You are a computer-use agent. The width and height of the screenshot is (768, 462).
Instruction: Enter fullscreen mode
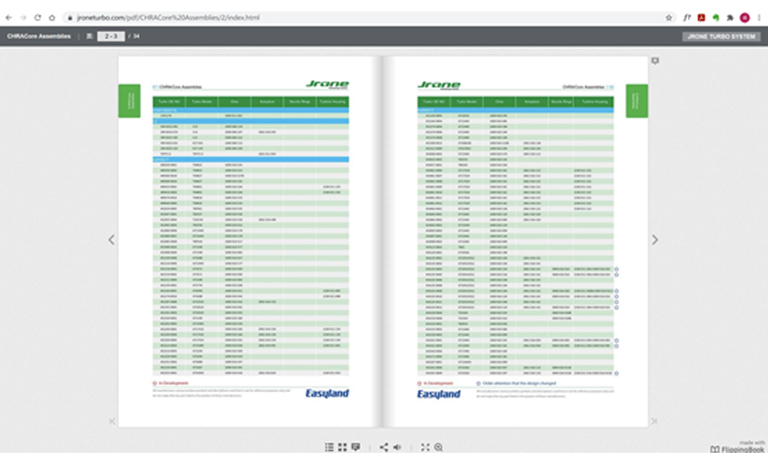(425, 447)
